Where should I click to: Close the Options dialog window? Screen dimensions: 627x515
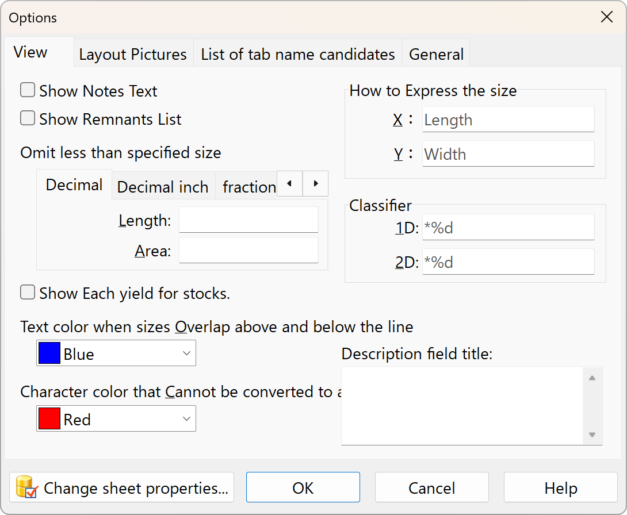click(x=606, y=17)
